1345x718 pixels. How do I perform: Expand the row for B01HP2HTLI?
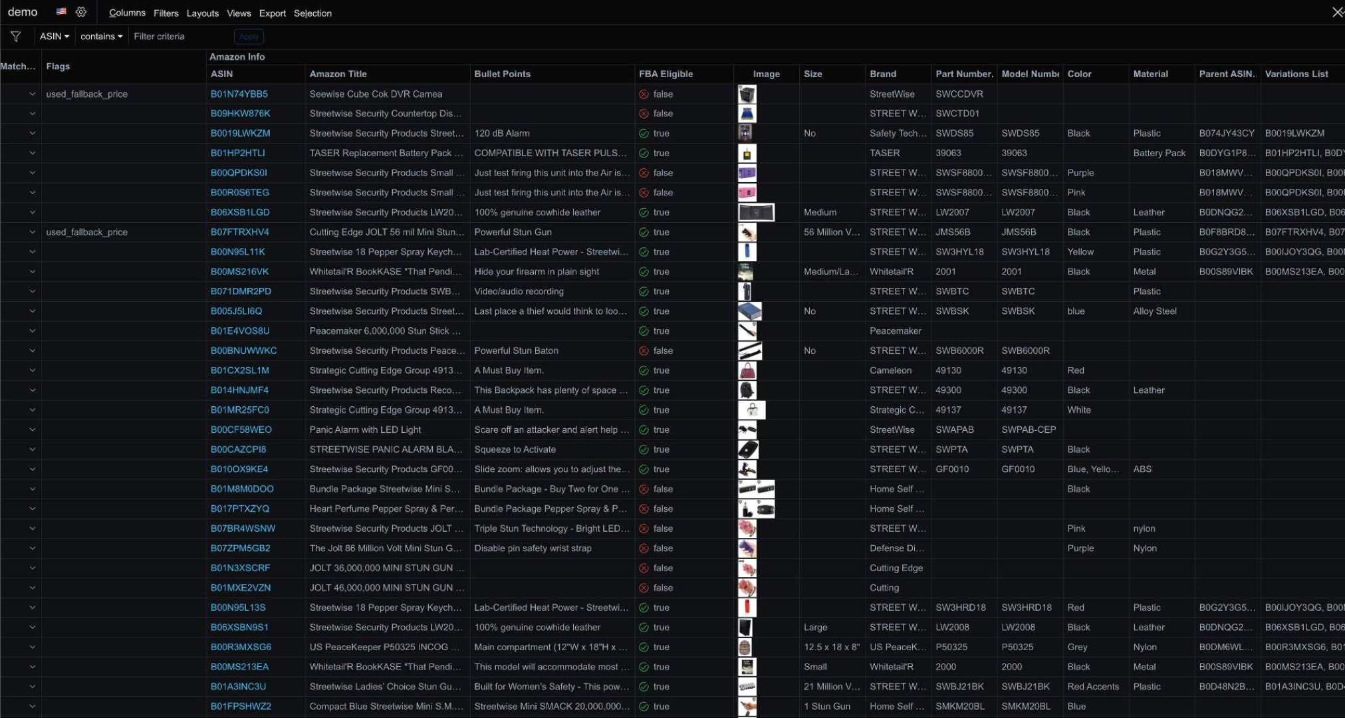32,153
